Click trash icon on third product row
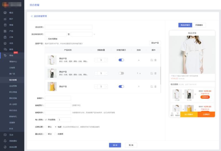The image size is (221, 151). point(155,86)
